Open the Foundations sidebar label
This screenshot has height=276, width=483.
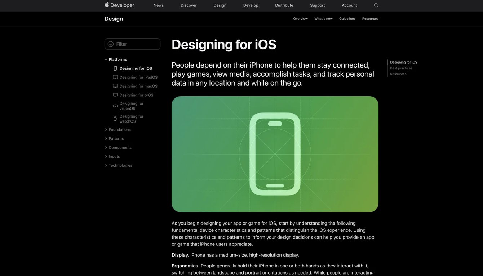(x=120, y=130)
